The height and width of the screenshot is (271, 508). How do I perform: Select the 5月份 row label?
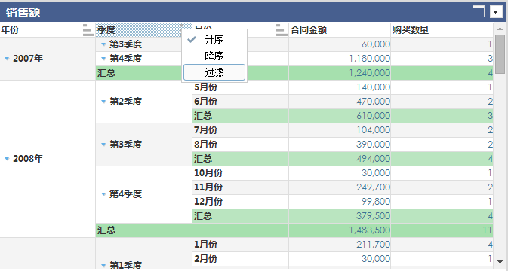click(x=206, y=87)
